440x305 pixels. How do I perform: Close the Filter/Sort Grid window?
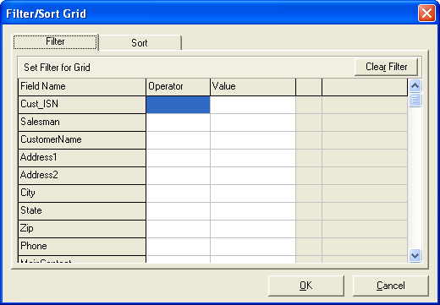coord(426,14)
